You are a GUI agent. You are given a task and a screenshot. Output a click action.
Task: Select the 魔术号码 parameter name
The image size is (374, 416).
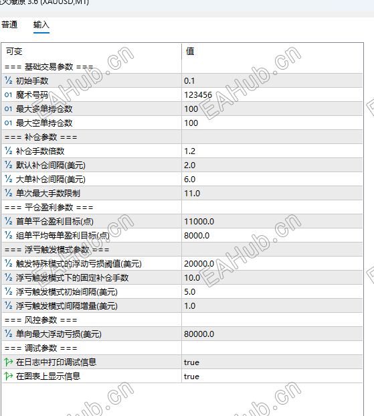(32, 94)
